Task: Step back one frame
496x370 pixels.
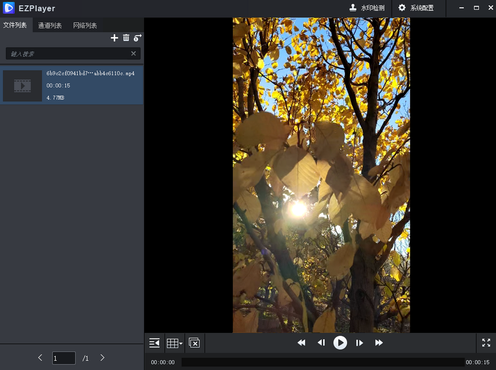Action: click(321, 343)
